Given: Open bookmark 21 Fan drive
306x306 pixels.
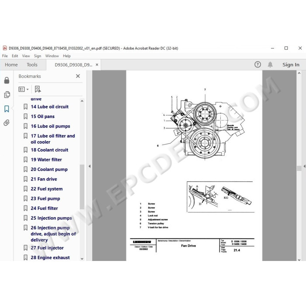Looking at the screenshot, I should (44, 179).
